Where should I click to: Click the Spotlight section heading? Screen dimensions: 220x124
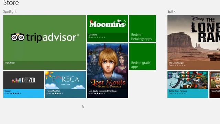pyautogui.click(x=10, y=11)
